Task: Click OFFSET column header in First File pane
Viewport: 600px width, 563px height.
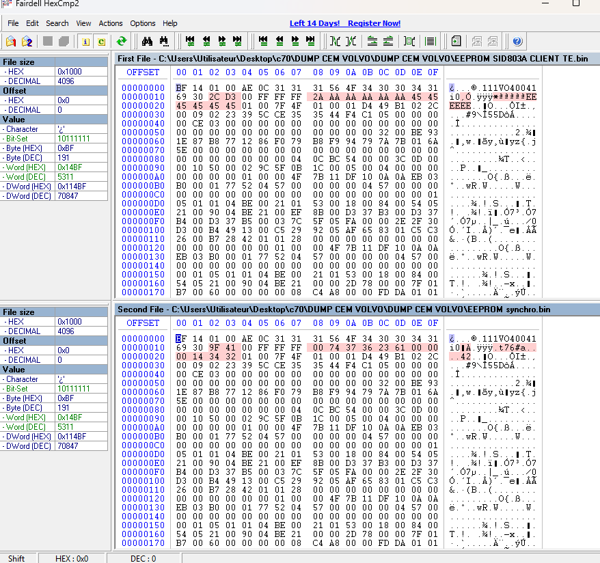Action: pyautogui.click(x=143, y=72)
